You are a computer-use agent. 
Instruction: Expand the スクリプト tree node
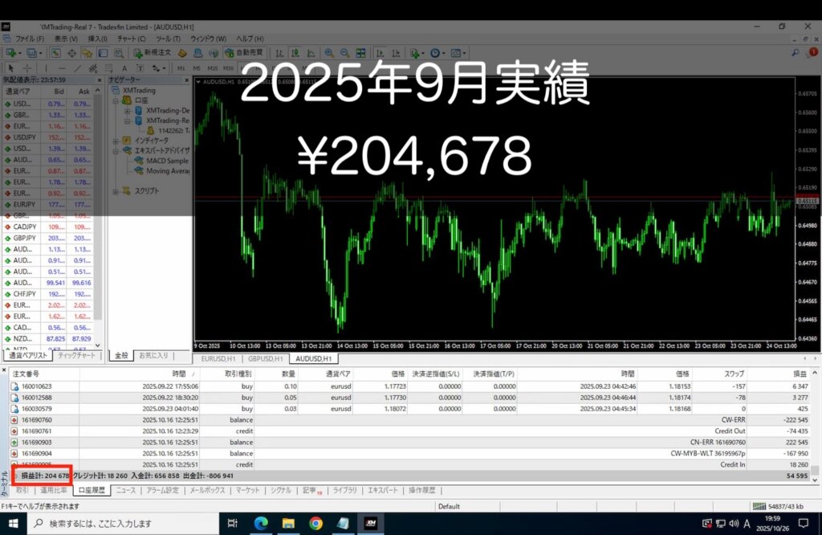116,190
